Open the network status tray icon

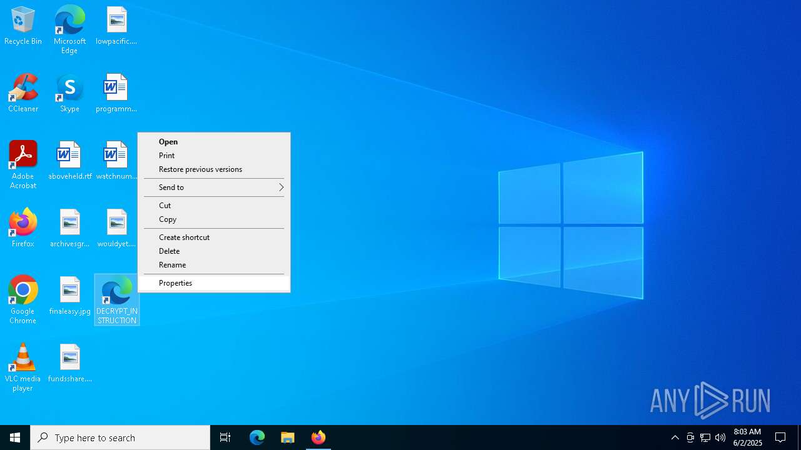point(705,437)
